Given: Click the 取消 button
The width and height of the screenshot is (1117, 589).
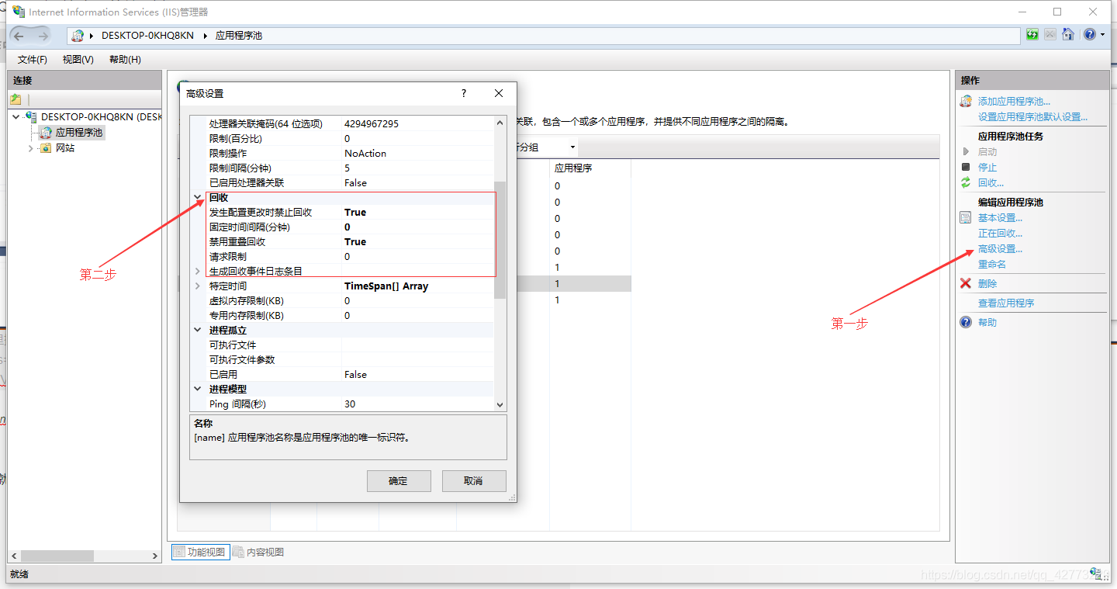Looking at the screenshot, I should (474, 480).
